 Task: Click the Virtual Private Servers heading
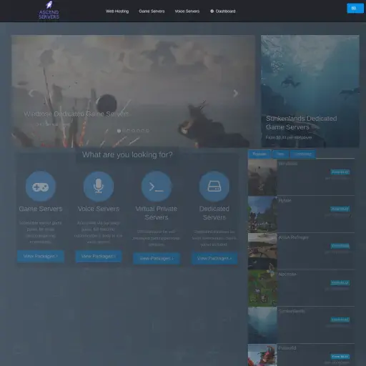click(157, 213)
